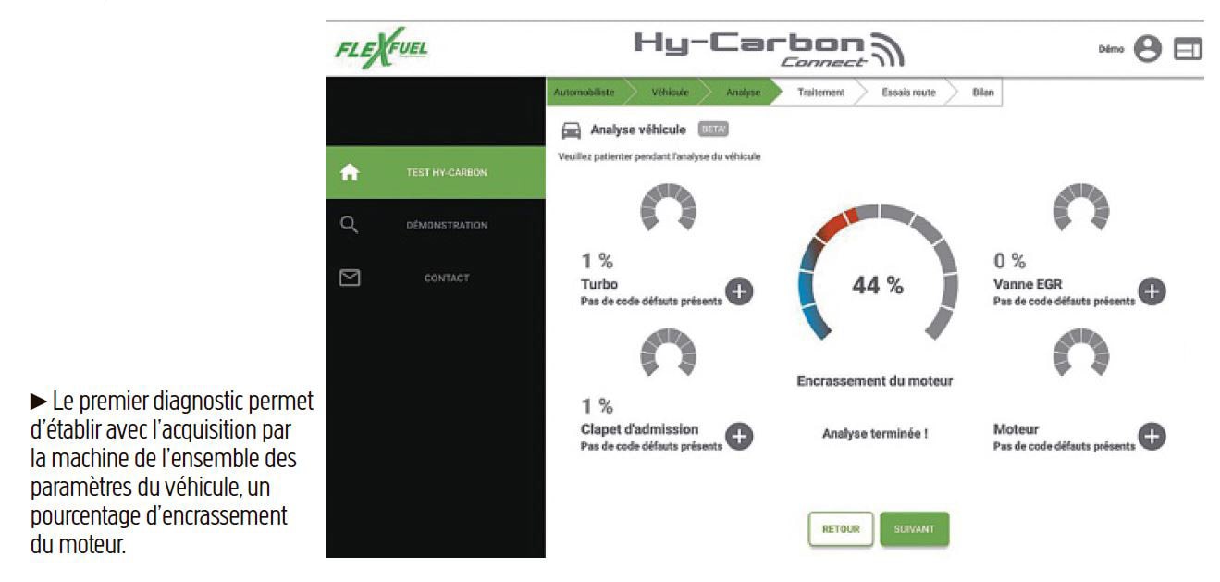Screen dimensions: 1220x582
Task: Click the 44 % engine fouling gauge
Action: pyautogui.click(x=876, y=286)
